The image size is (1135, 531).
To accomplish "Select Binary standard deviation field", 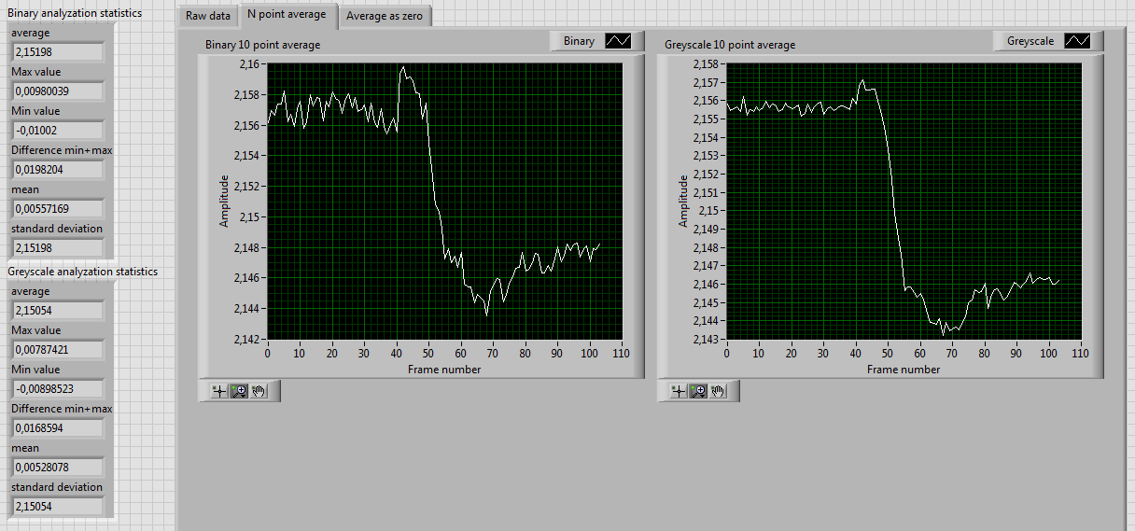I will (x=57, y=248).
